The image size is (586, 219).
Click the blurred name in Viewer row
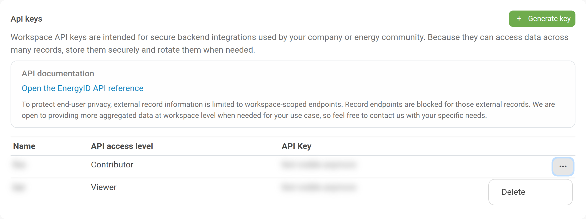coord(19,187)
